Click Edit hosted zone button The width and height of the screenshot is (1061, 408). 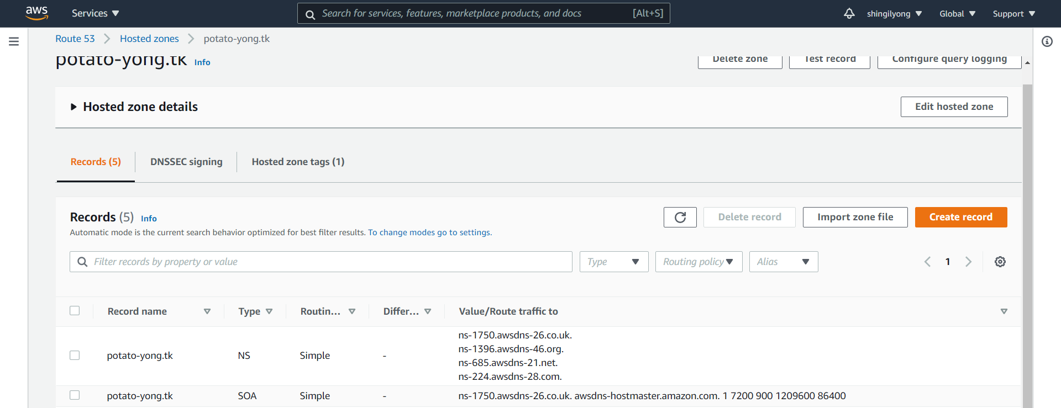point(954,107)
